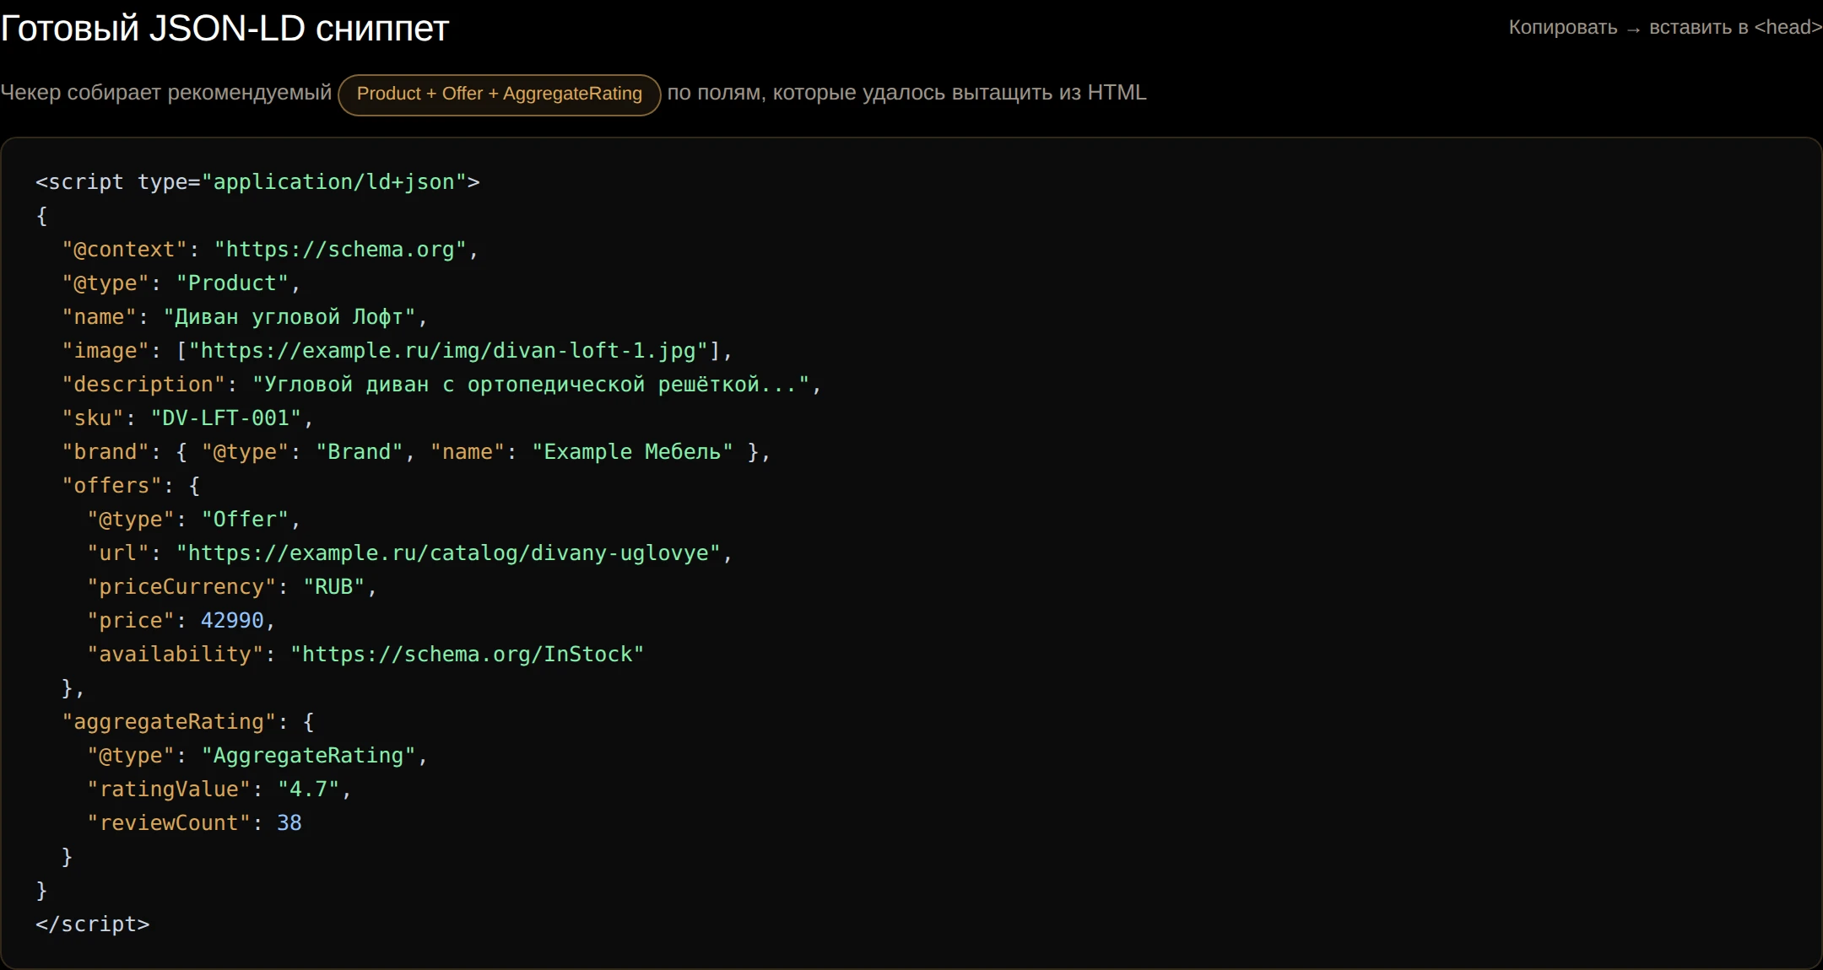Screen dimensions: 1823x970
Task: Click the "aggregateRating": { line
Action: coord(188,722)
